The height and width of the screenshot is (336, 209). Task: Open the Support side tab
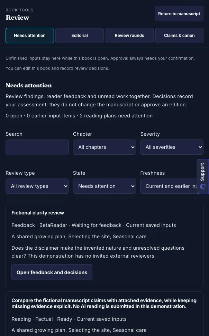203,176
